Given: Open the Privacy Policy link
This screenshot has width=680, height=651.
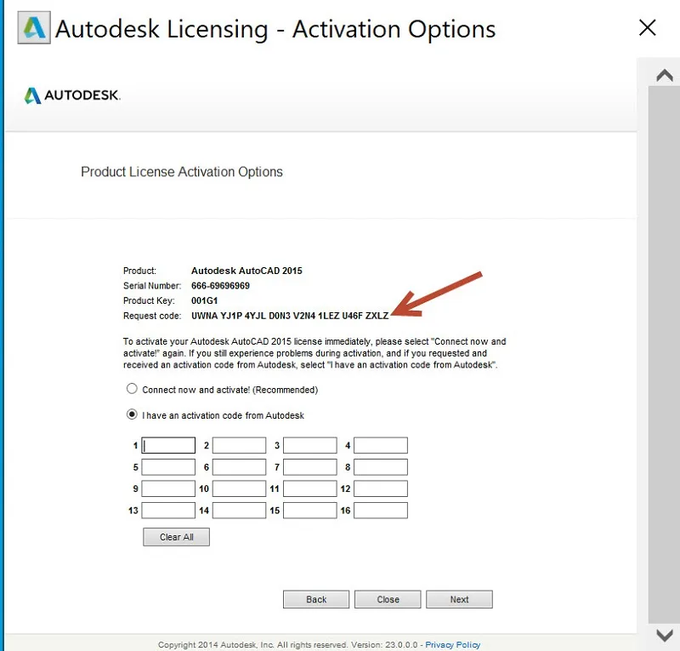Looking at the screenshot, I should coord(453,644).
